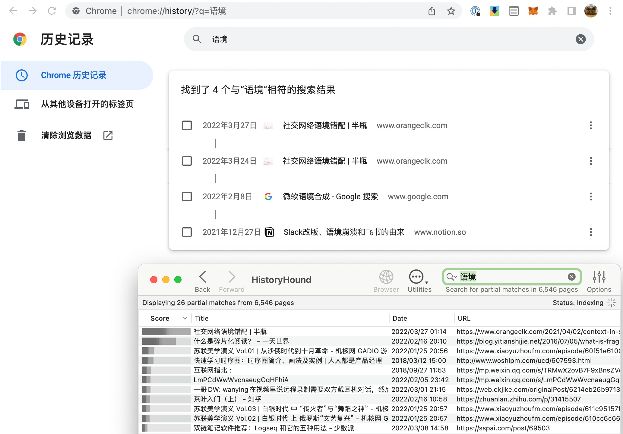This screenshot has width=623, height=434.
Task: Click HistoryHound Forward button
Action: click(x=232, y=281)
